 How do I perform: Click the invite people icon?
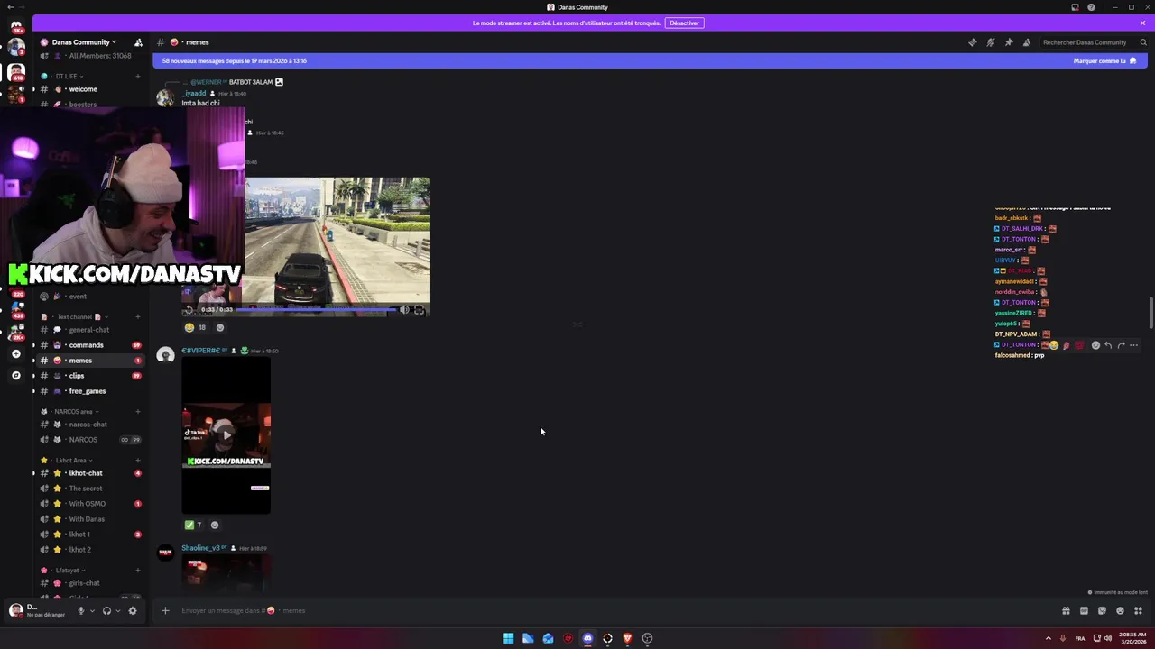click(138, 42)
